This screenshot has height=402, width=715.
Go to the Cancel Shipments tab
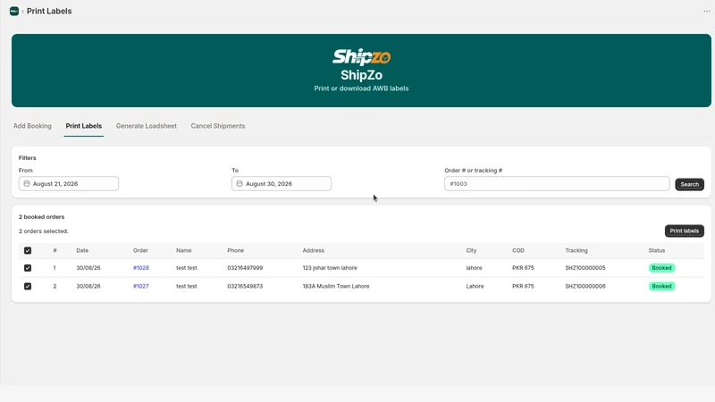point(218,126)
